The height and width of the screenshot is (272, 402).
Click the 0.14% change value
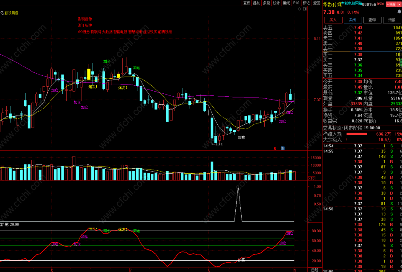point(353,12)
